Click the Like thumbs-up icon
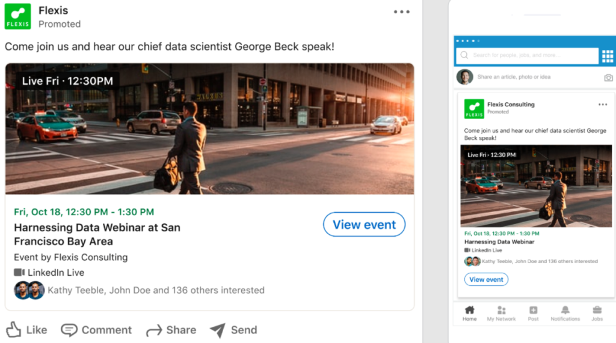This screenshot has width=616, height=343. (13, 329)
